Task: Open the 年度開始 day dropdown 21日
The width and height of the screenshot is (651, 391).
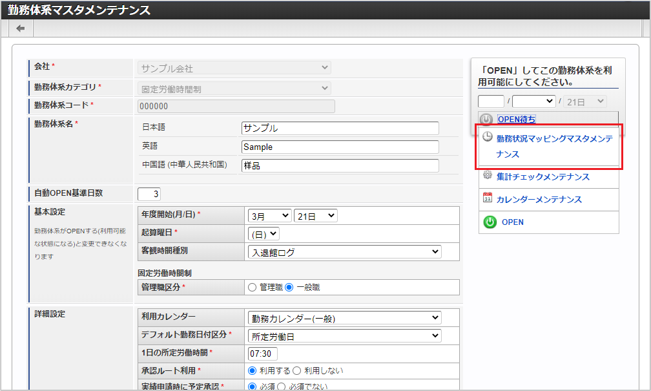Action: click(316, 216)
